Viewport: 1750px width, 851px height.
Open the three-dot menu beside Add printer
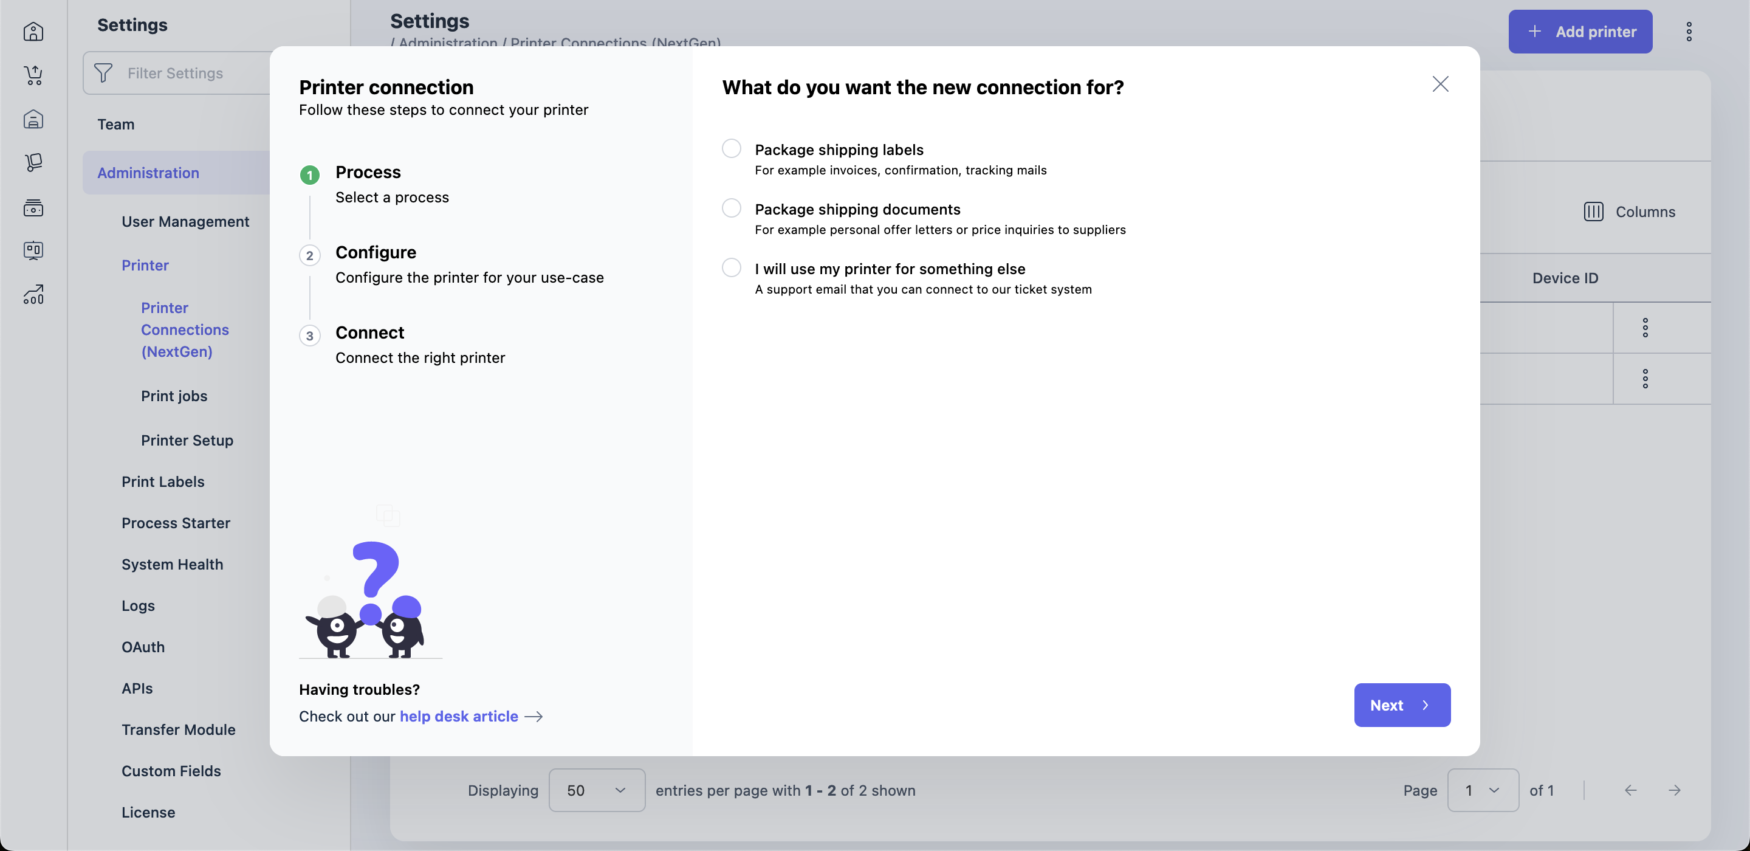tap(1689, 31)
